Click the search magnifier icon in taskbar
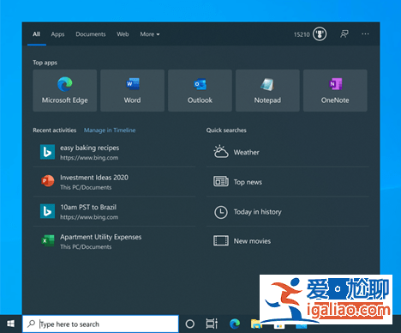 [31, 324]
